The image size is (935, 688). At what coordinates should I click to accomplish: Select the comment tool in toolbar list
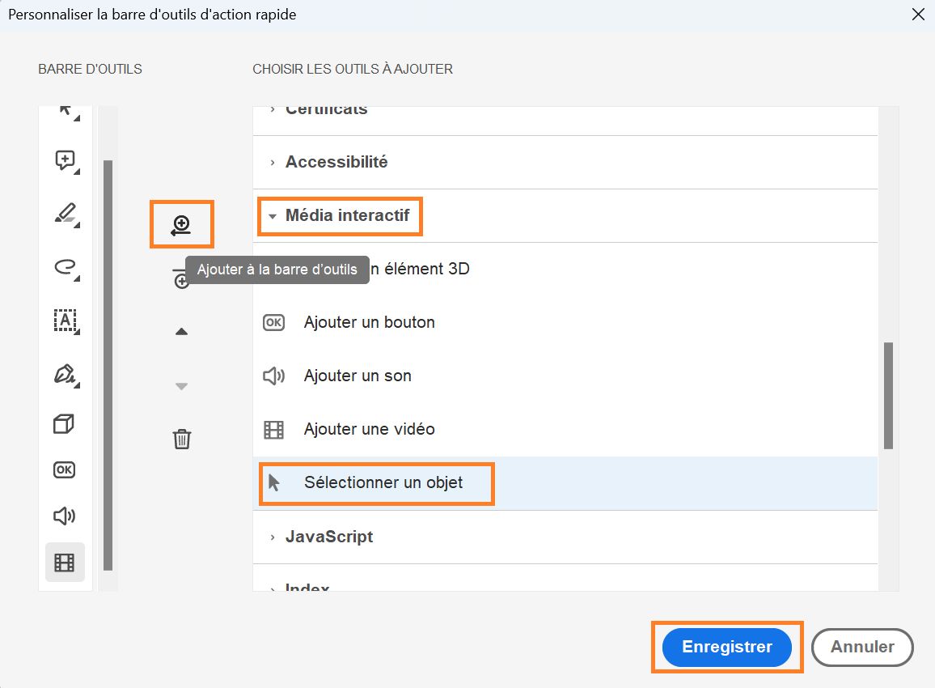tap(65, 160)
